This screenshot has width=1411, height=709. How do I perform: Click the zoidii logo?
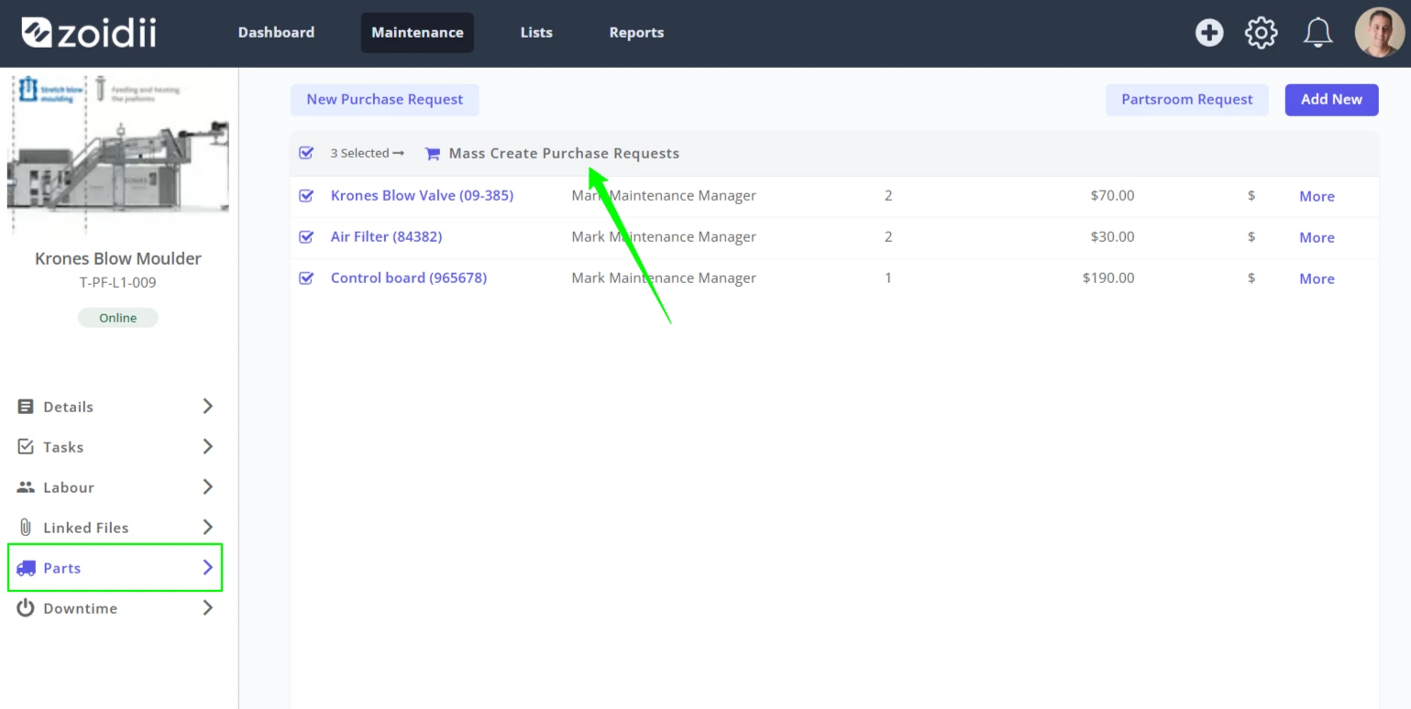click(x=89, y=33)
